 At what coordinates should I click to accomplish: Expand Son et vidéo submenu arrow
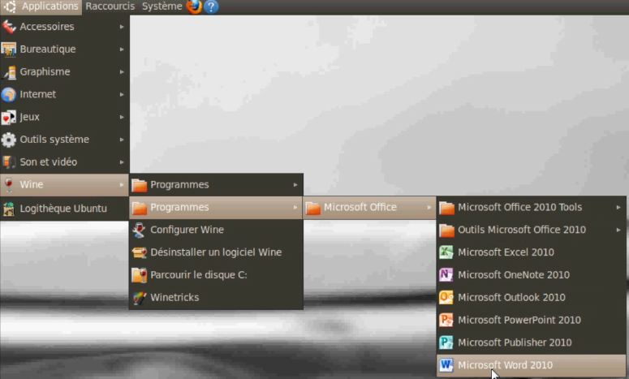pyautogui.click(x=122, y=162)
